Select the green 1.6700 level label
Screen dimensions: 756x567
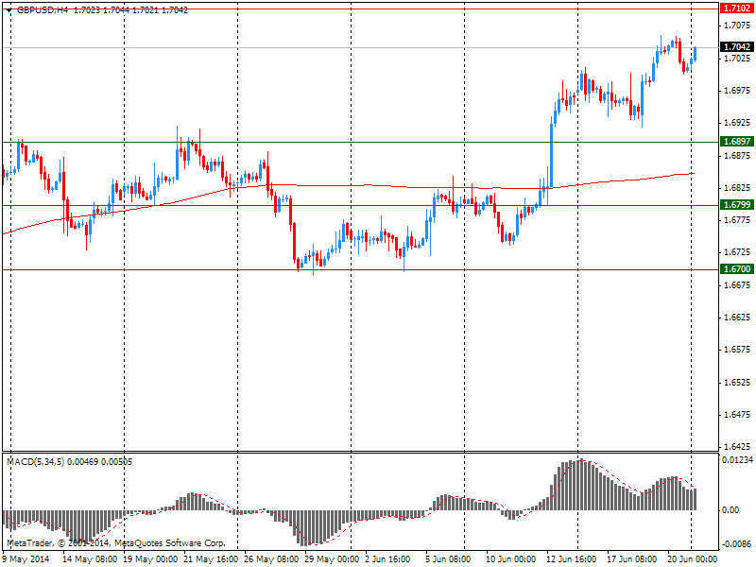coord(737,269)
